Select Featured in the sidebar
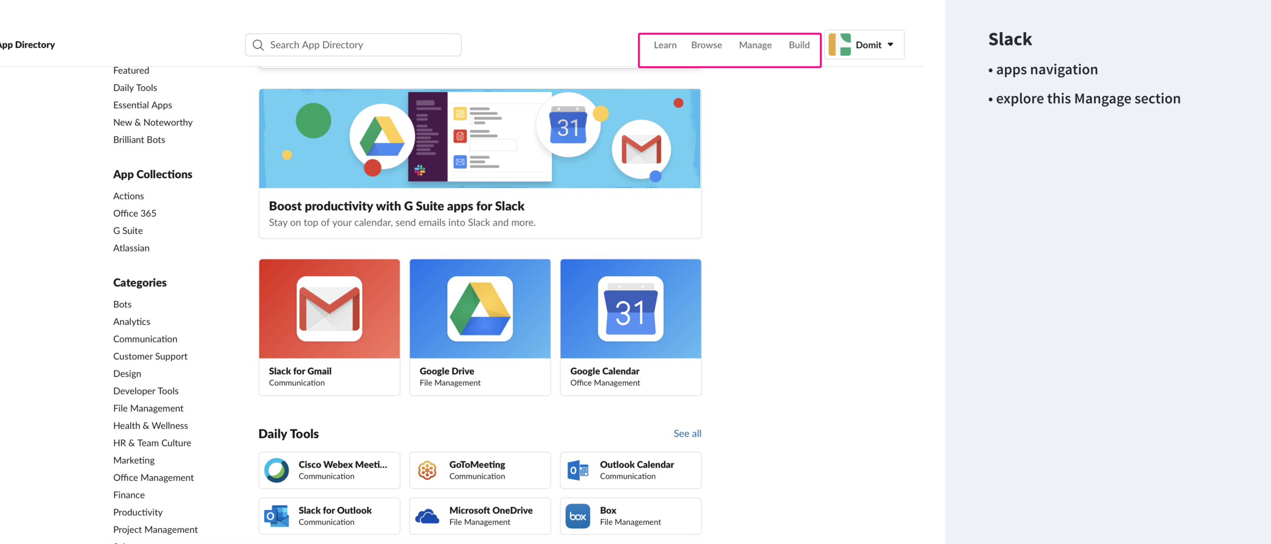The width and height of the screenshot is (1271, 544). [131, 70]
